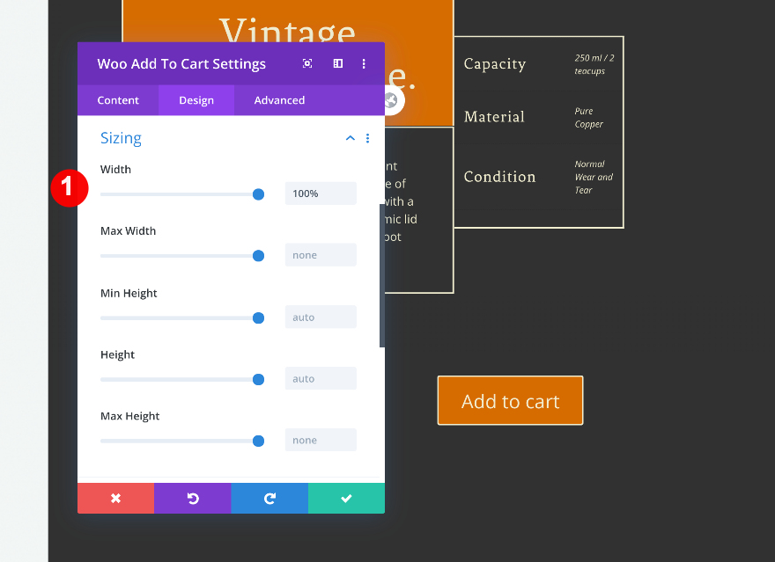Open the Advanced tab
Image resolution: width=775 pixels, height=562 pixels.
tap(279, 100)
